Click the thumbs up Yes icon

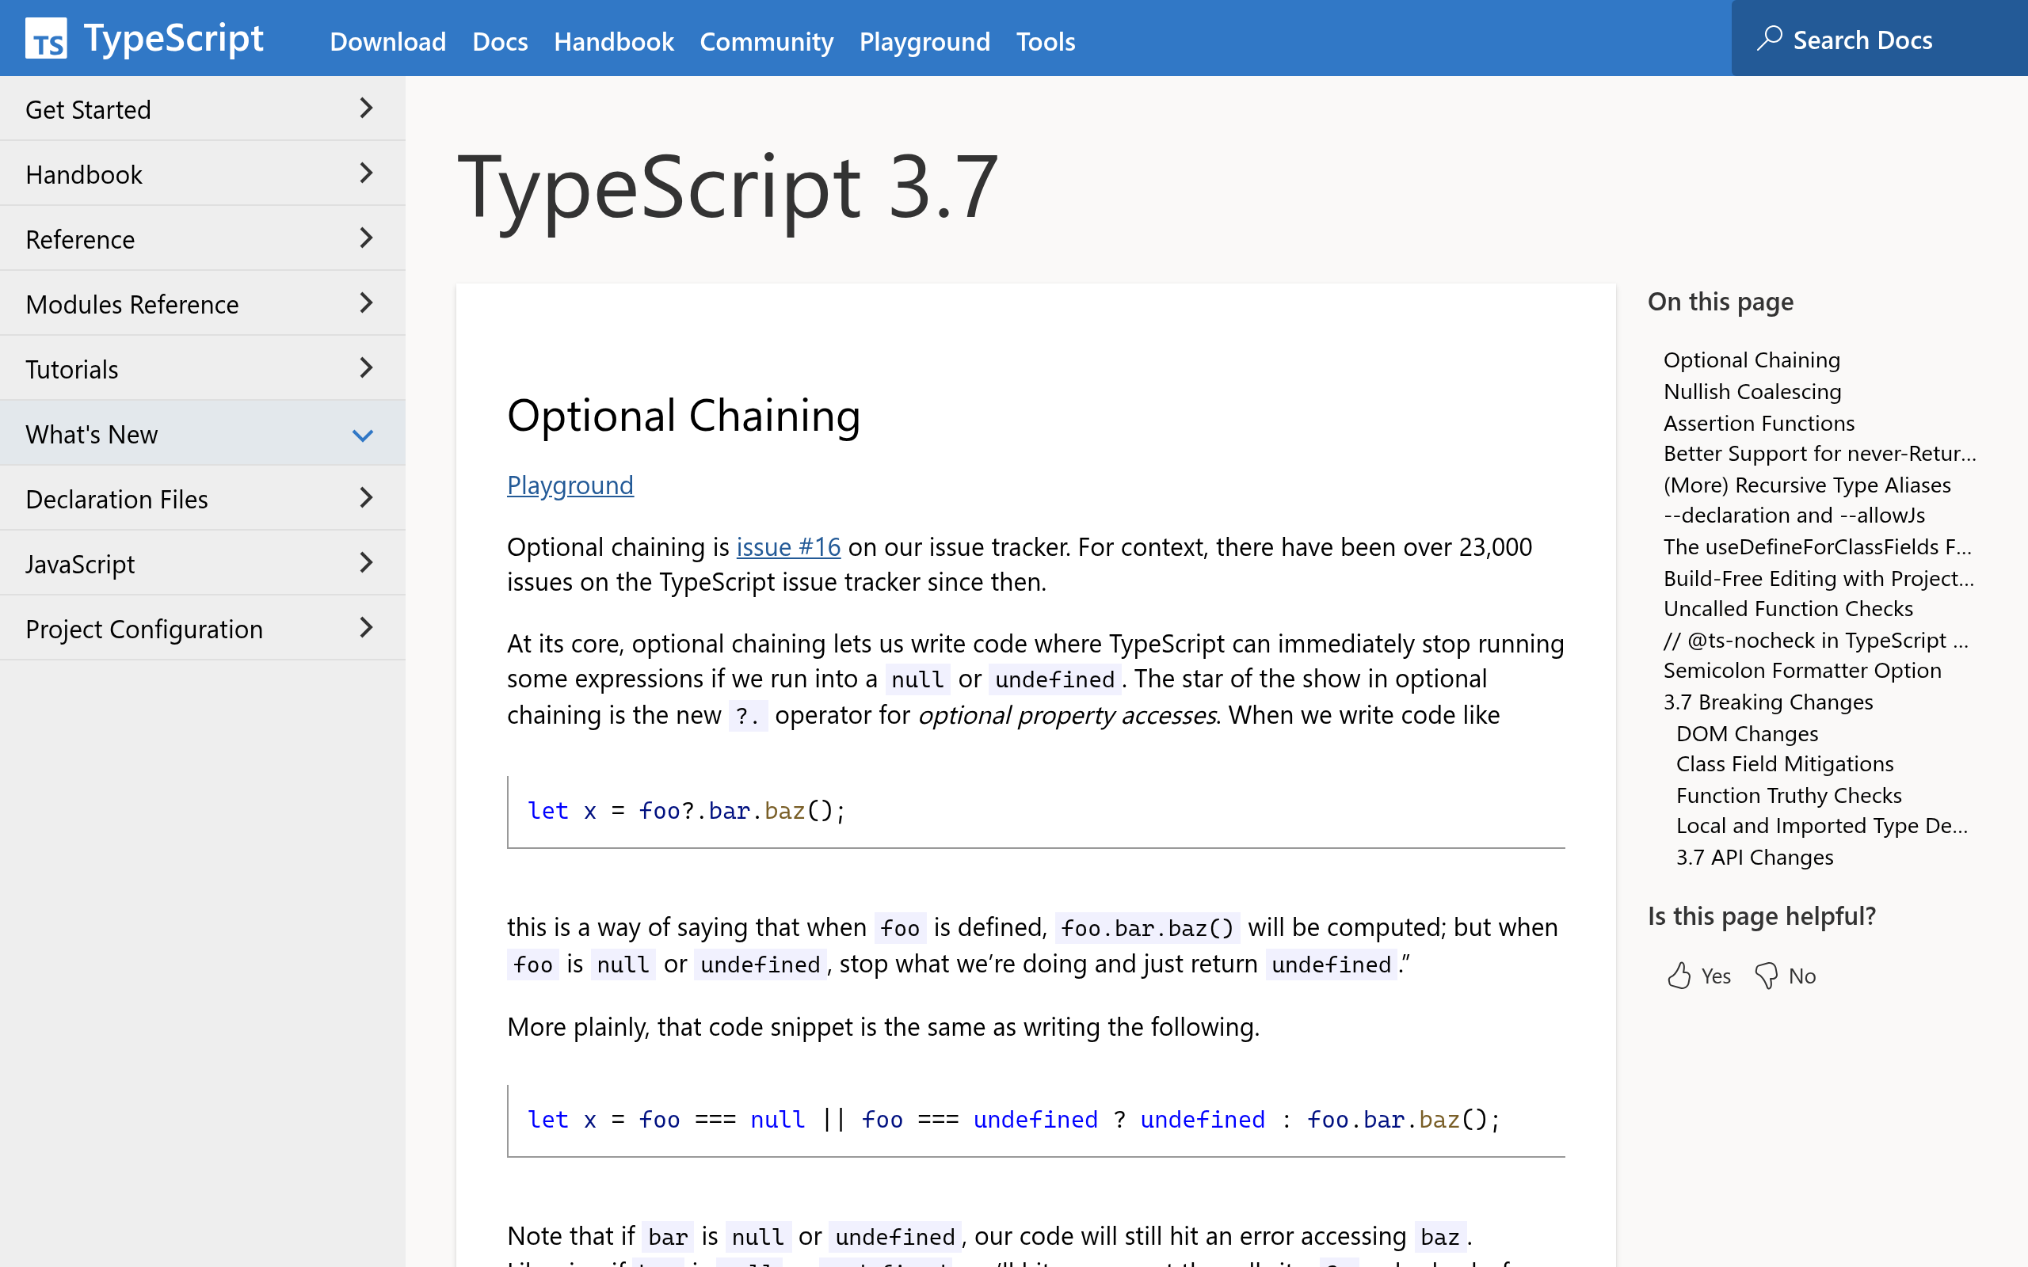click(1679, 976)
